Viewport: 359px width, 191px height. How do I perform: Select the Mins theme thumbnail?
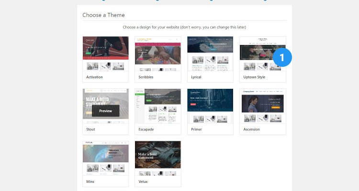[x=106, y=159]
